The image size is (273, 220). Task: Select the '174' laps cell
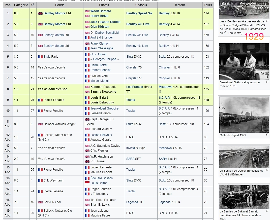click(208, 13)
